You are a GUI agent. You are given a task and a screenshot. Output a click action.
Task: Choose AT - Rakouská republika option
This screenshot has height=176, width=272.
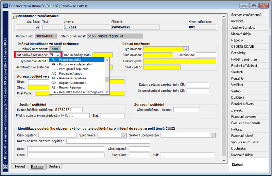point(77,78)
